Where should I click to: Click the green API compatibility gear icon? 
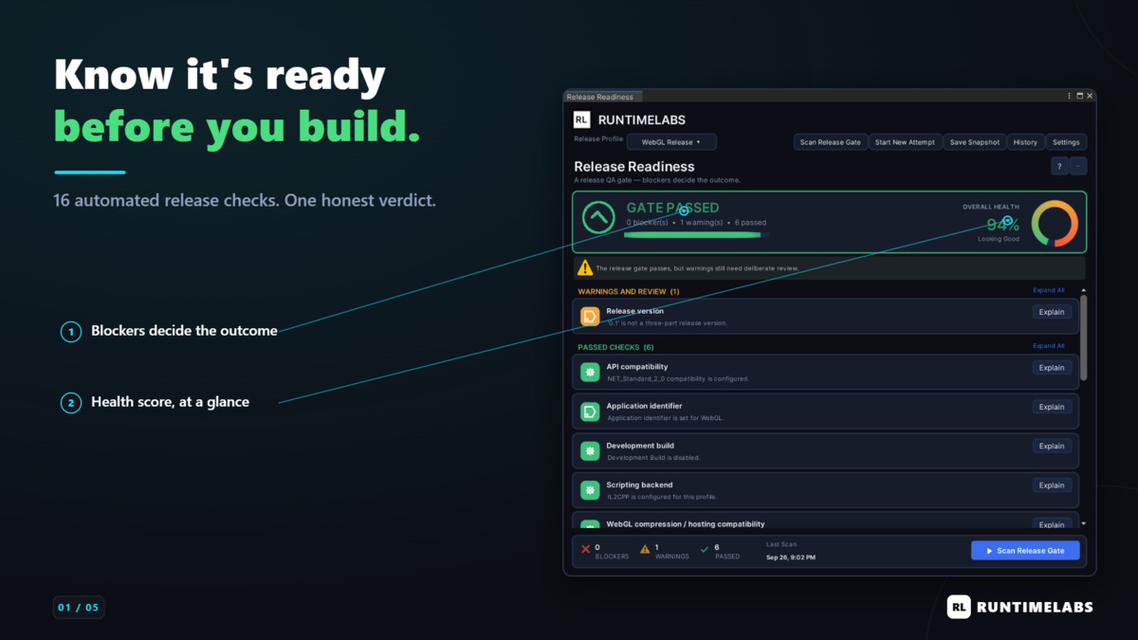[x=590, y=372]
